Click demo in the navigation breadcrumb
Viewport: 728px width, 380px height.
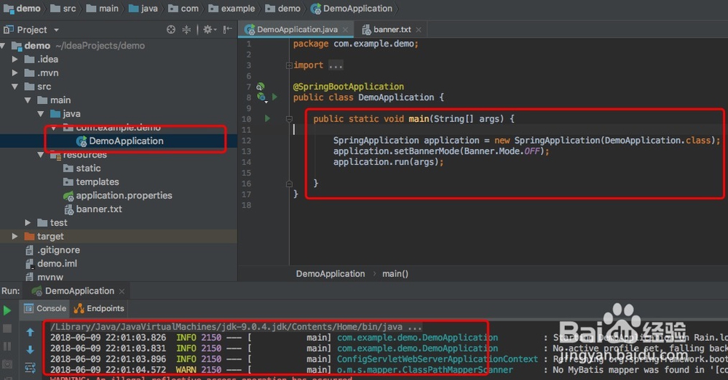coord(22,8)
